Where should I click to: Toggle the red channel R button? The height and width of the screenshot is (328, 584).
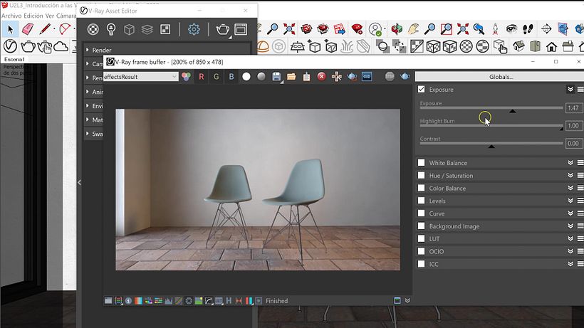[202, 76]
